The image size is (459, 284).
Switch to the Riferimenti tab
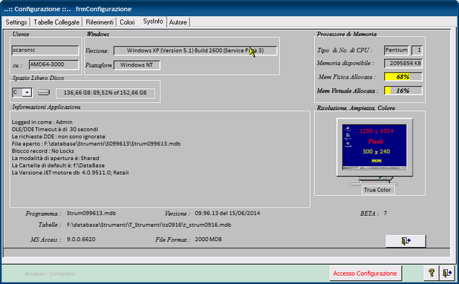100,22
